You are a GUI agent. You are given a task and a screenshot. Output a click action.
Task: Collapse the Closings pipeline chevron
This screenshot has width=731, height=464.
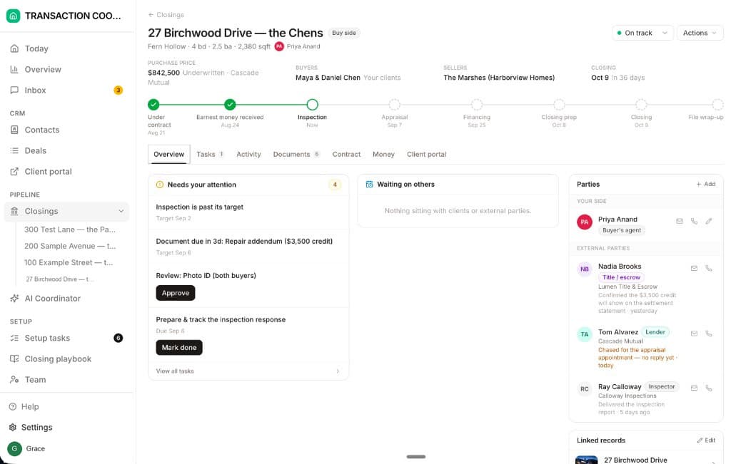click(121, 211)
